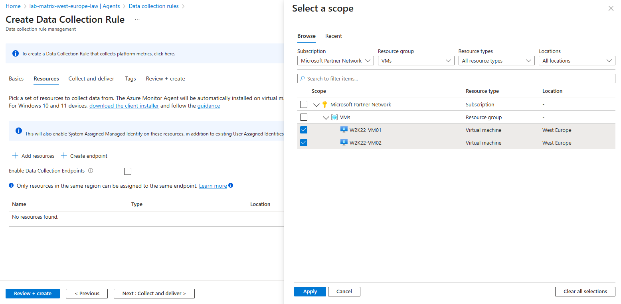The width and height of the screenshot is (621, 304).
Task: Go to Data collection rules breadcrumb
Action: 154,6
